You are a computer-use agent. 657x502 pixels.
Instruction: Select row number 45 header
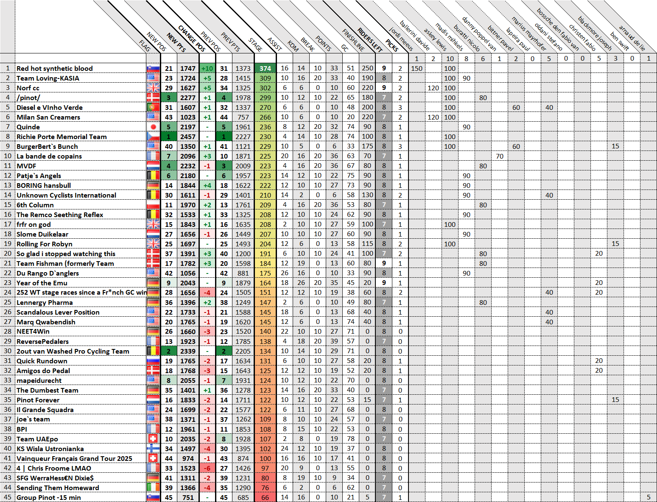coord(8,497)
